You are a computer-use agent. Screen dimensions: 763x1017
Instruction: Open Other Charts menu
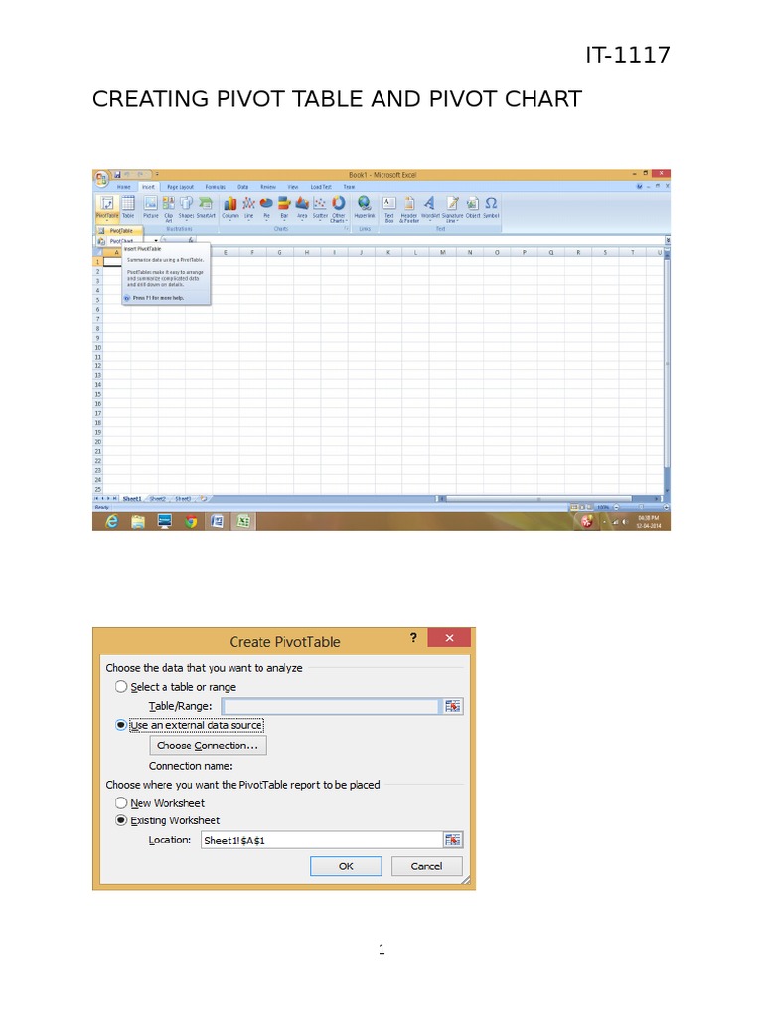(339, 209)
